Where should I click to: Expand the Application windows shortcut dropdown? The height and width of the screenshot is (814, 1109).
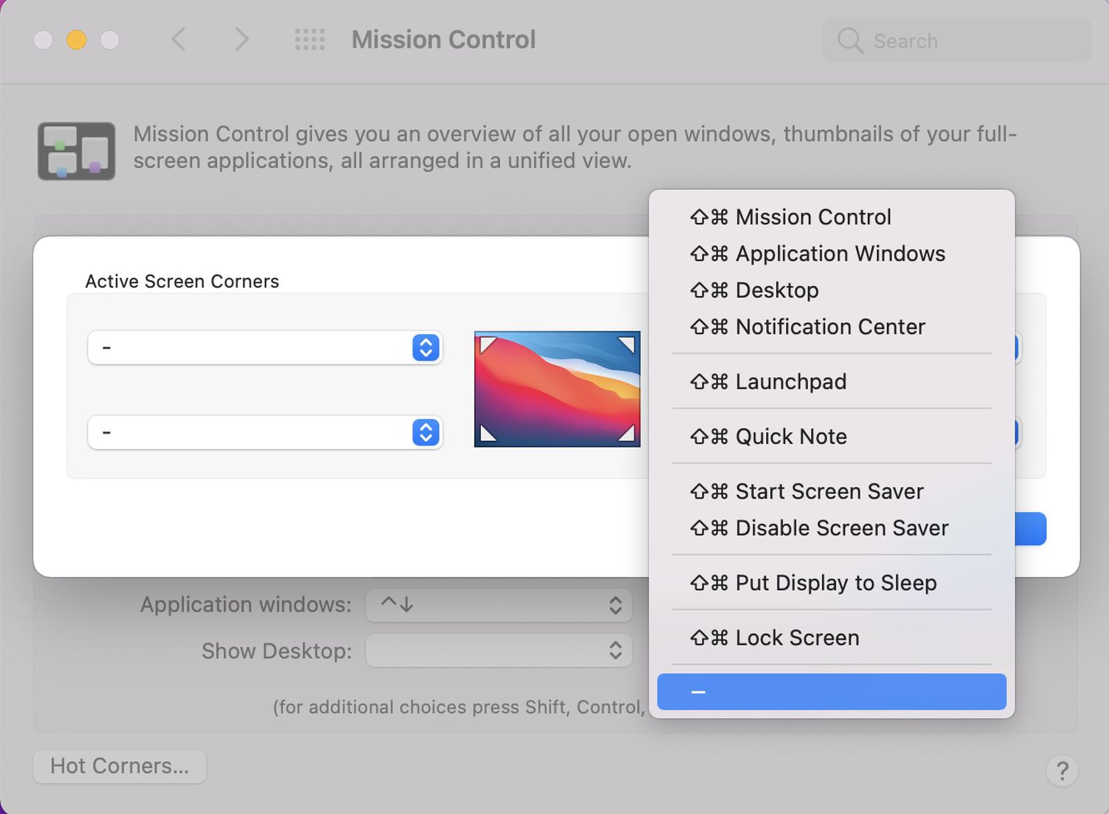coord(498,605)
